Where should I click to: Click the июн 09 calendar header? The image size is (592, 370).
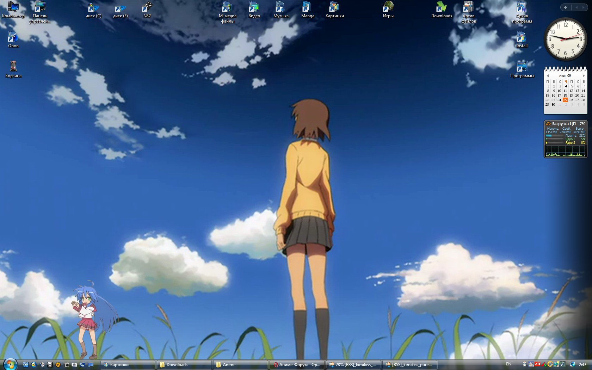tap(565, 76)
